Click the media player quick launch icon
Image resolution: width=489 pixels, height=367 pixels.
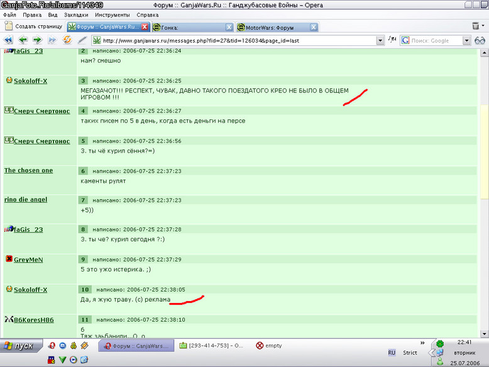pyautogui.click(x=74, y=360)
